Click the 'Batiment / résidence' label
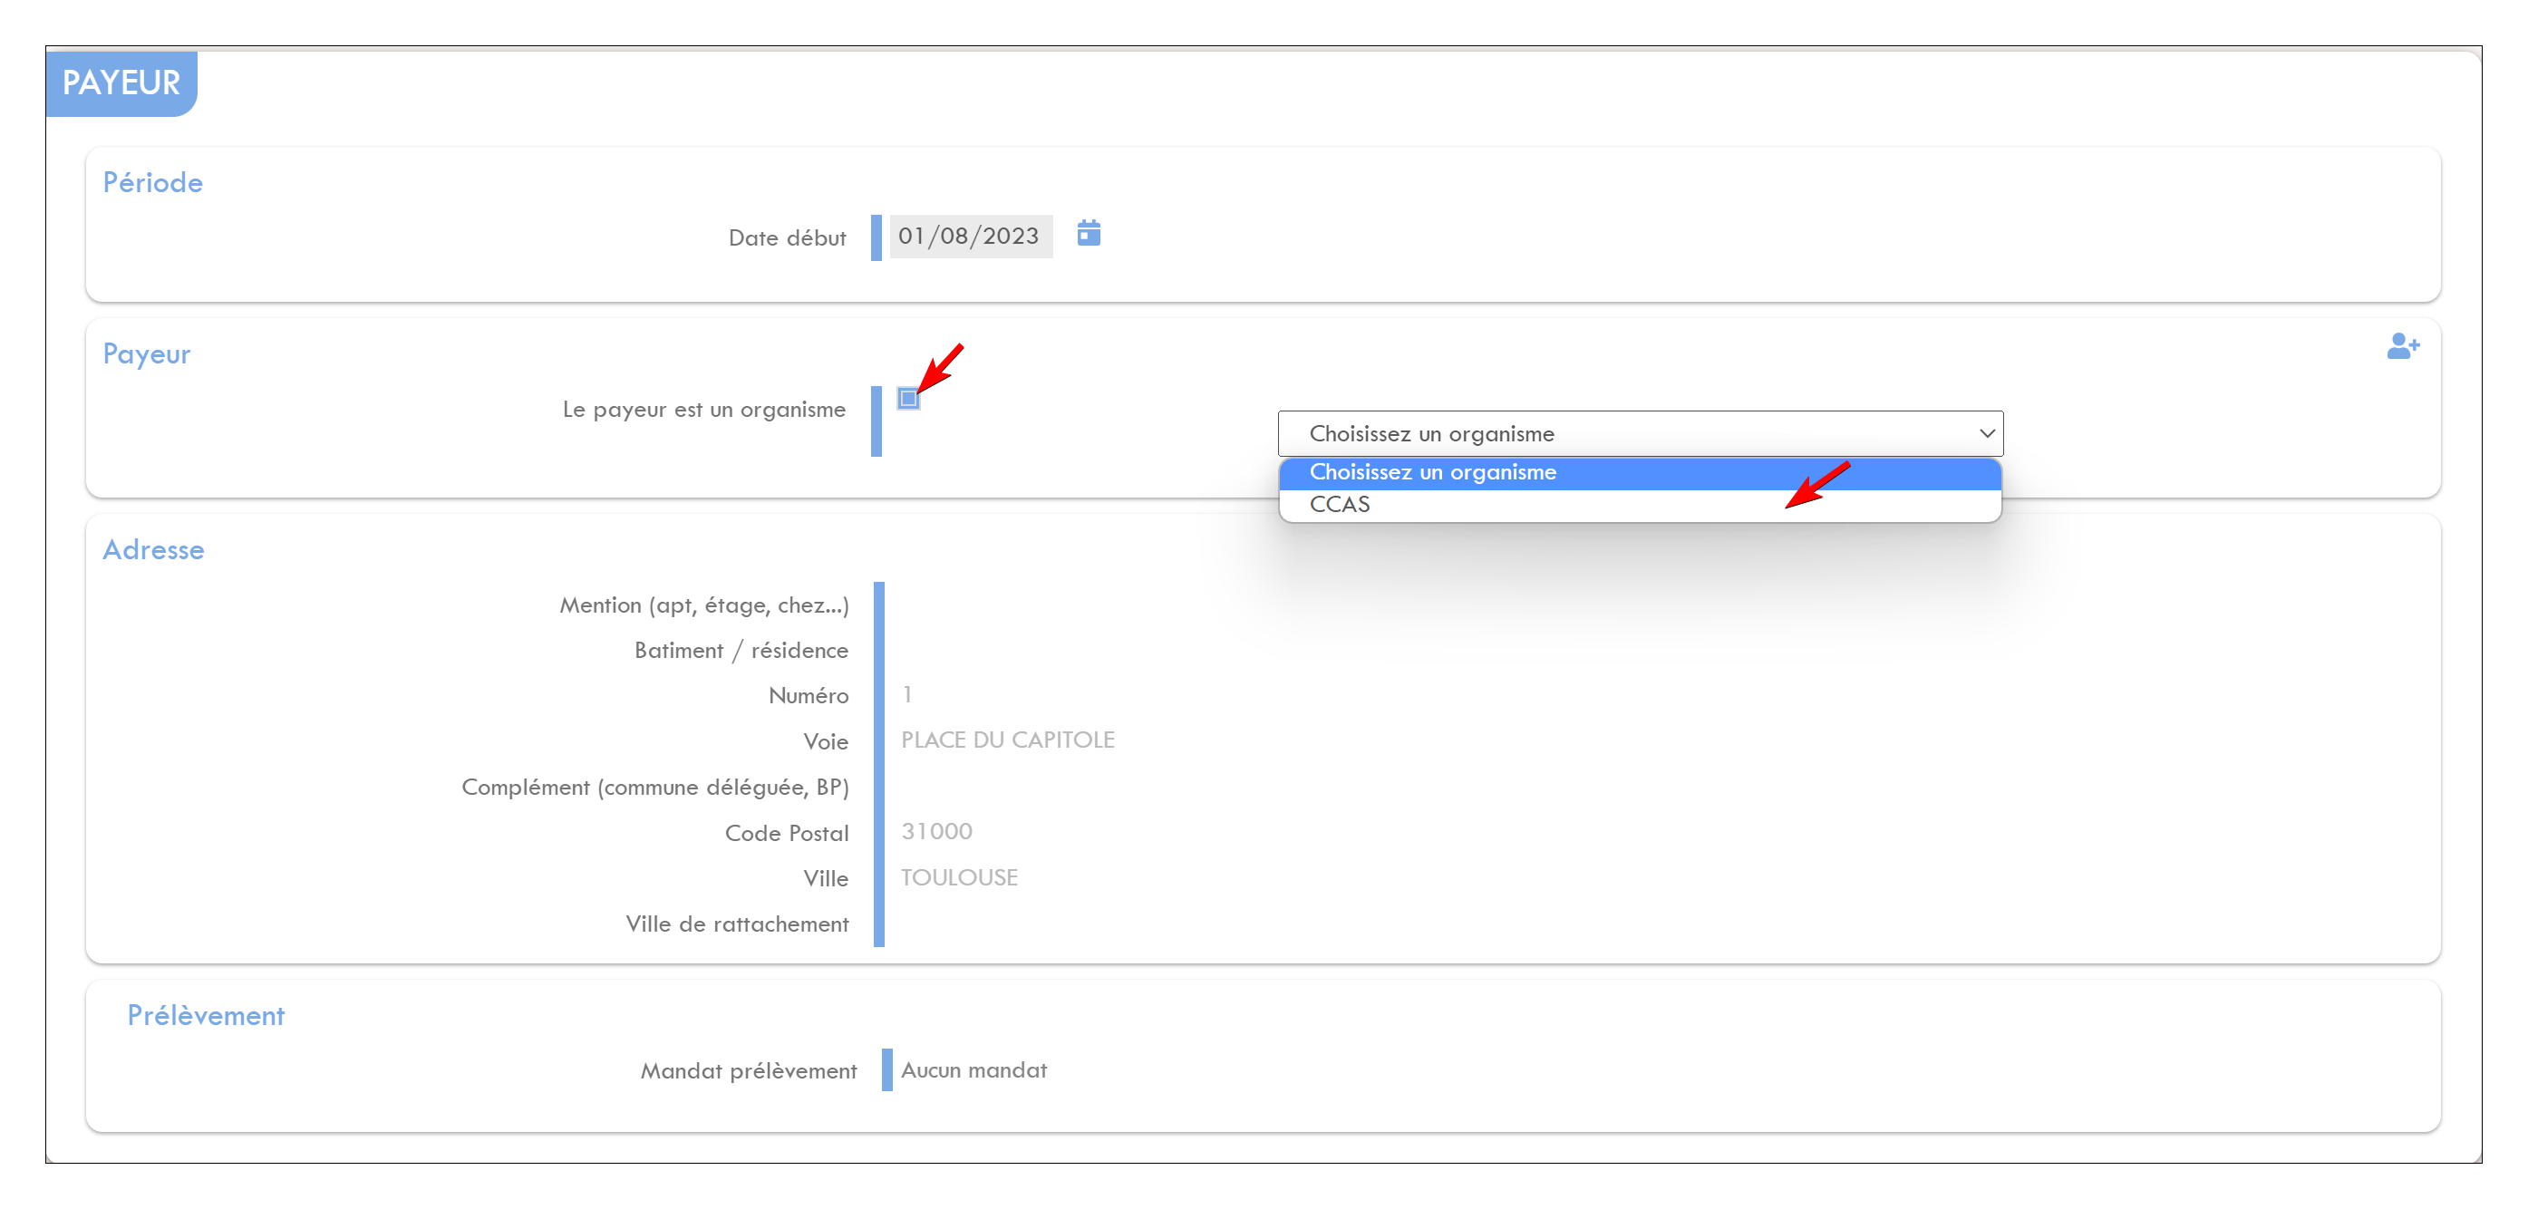2528x1209 pixels. click(741, 651)
